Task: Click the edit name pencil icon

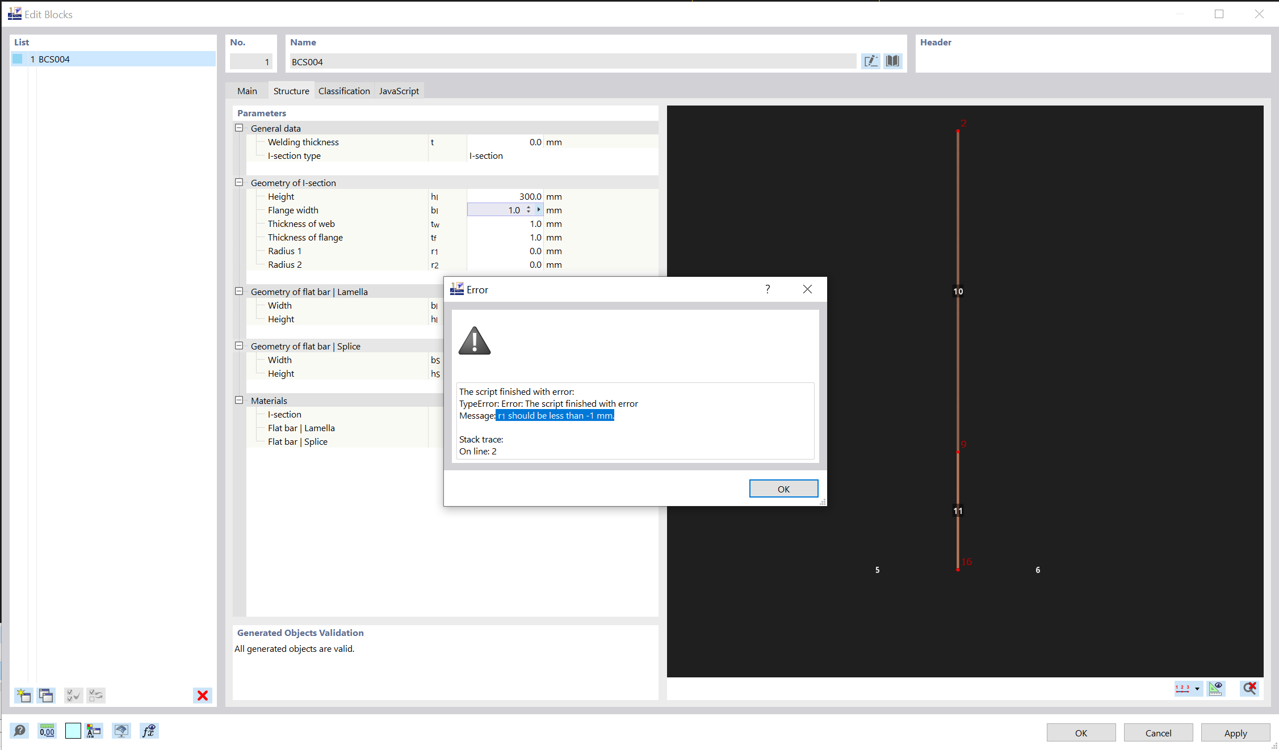Action: 870,61
